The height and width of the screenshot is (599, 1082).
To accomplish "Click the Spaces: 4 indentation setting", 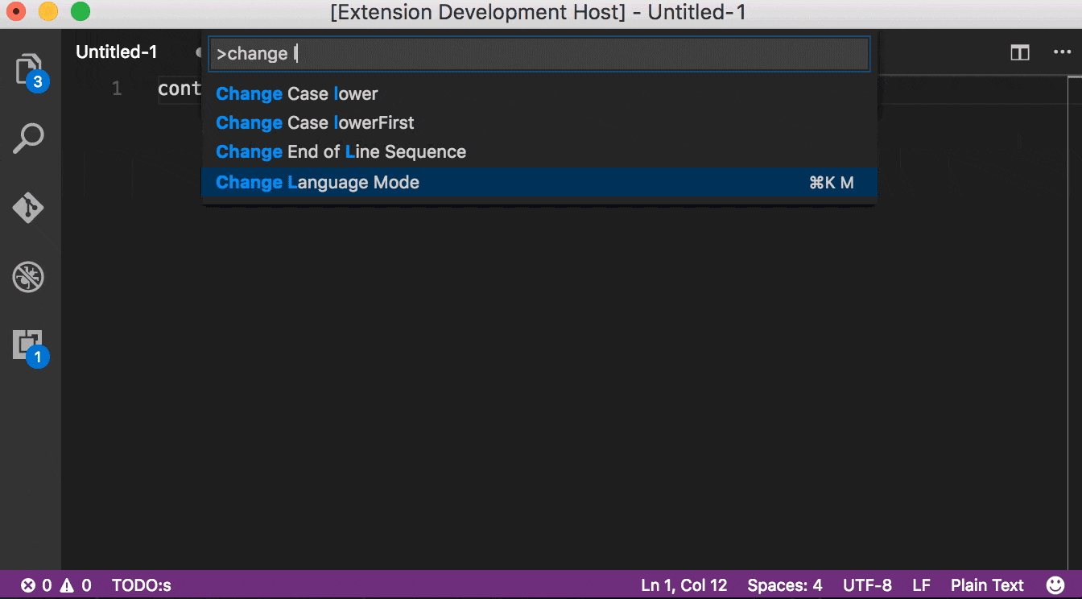I will (784, 585).
